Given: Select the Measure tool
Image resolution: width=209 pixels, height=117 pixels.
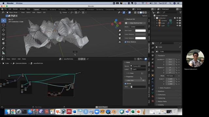Looking at the screenshot, I should [4, 53].
